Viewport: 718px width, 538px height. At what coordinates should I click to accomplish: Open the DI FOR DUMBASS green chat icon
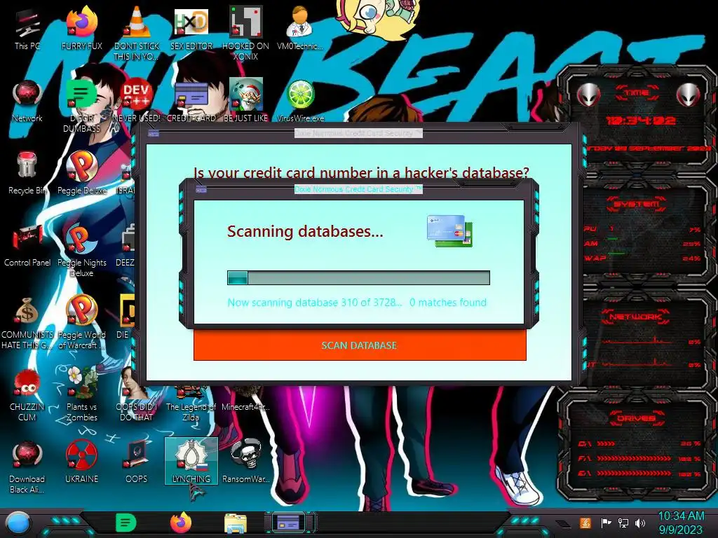click(81, 106)
